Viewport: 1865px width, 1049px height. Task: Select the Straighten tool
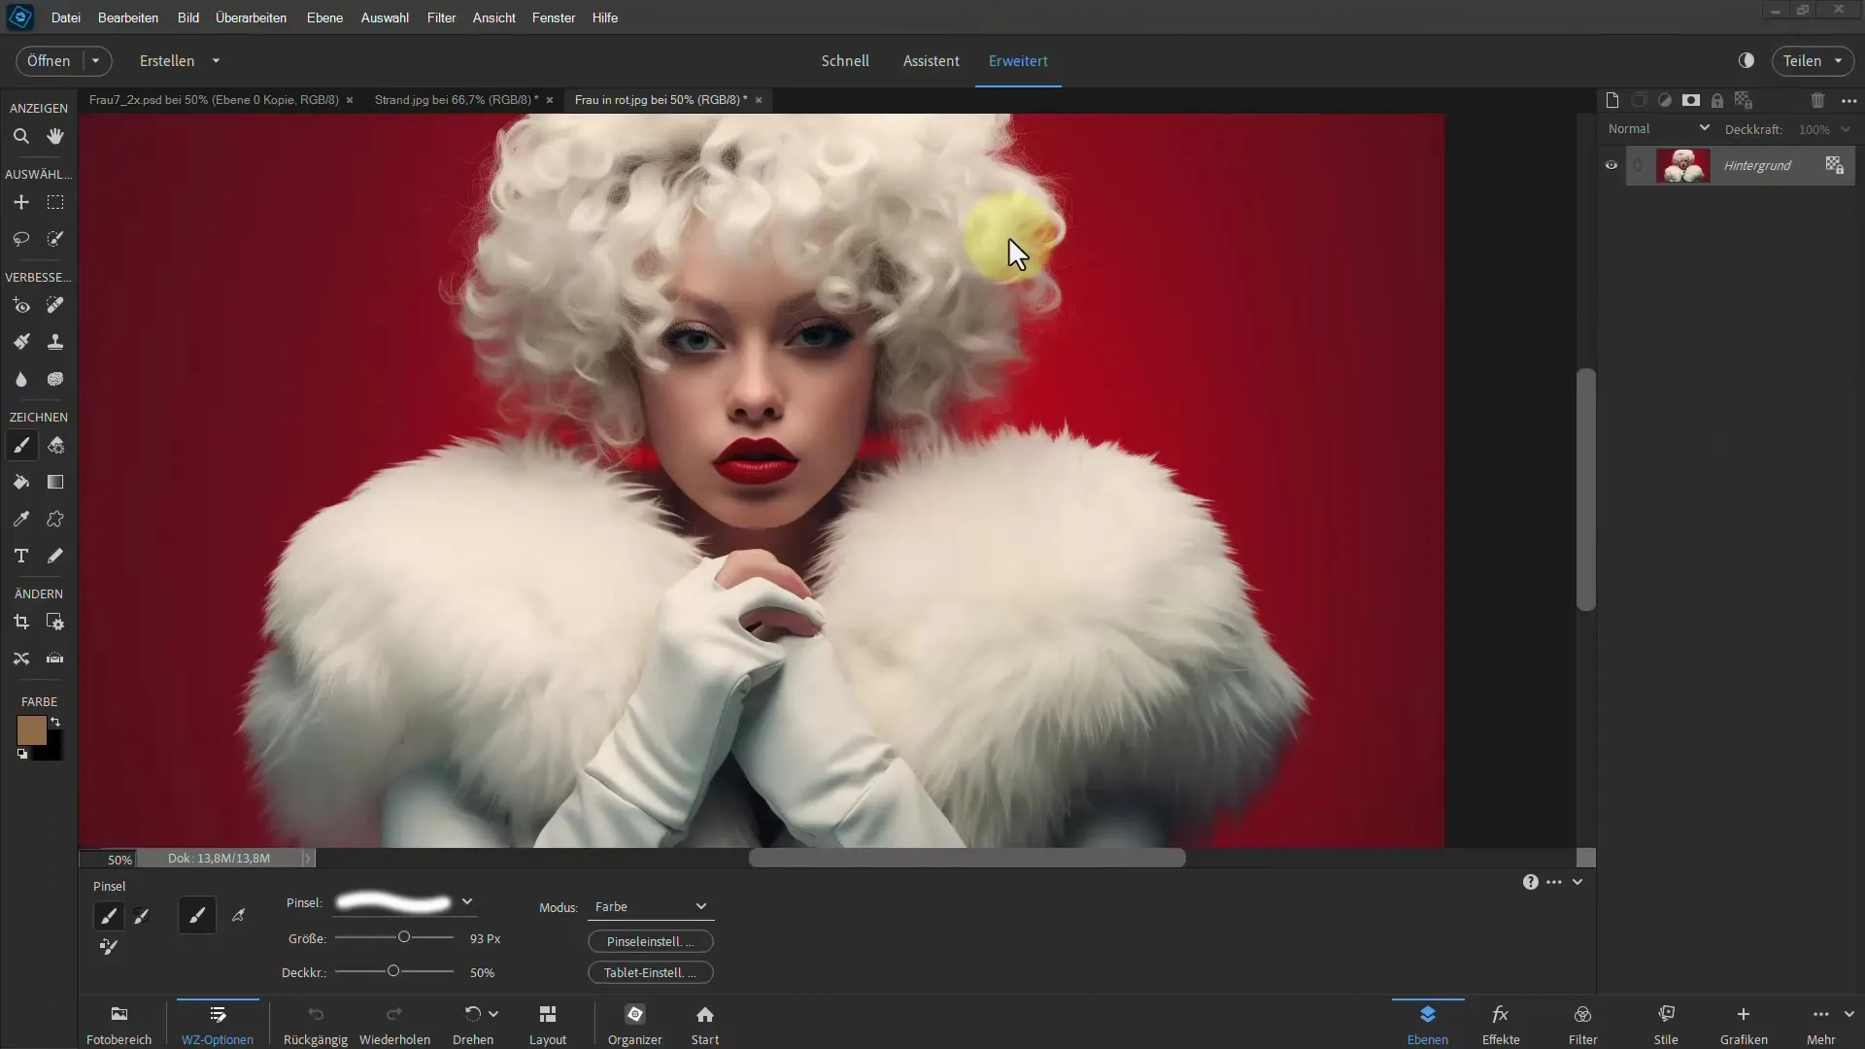[x=55, y=659]
